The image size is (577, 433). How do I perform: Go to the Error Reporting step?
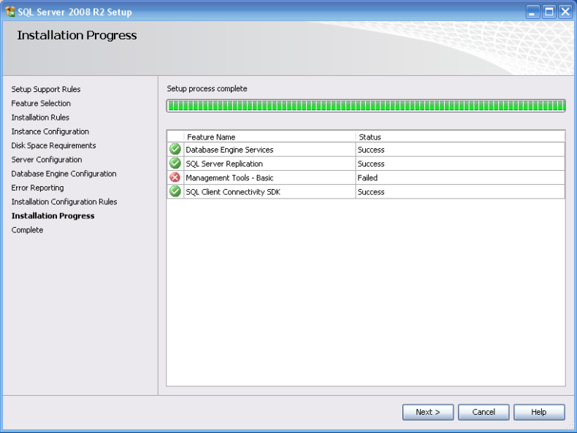(x=37, y=188)
